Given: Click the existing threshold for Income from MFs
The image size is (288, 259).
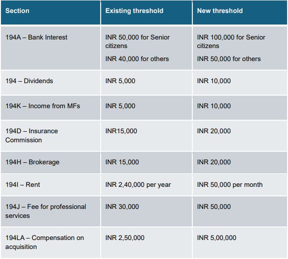Looking at the screenshot, I should (120, 106).
